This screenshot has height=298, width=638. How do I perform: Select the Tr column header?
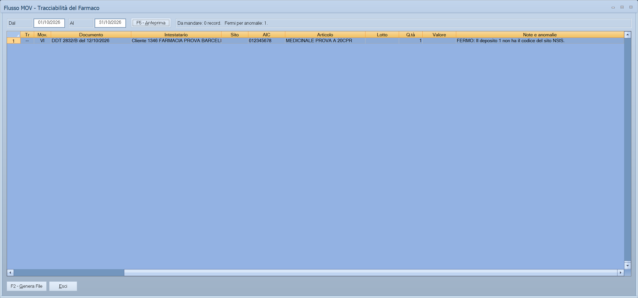coord(27,35)
